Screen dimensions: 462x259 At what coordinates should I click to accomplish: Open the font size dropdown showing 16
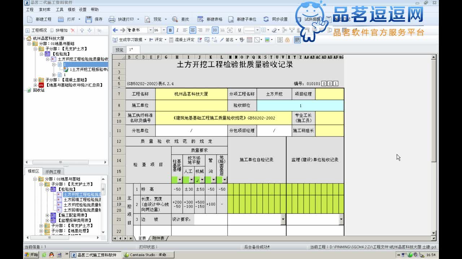164,30
